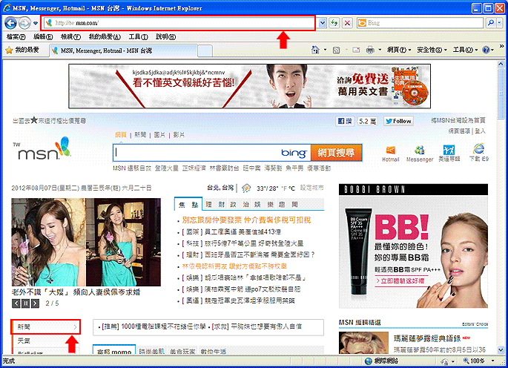Click the Bing search box in toolbar
Viewport: 508px width, 368px height.
coord(420,23)
